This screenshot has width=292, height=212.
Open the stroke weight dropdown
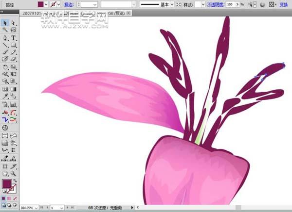click(94, 4)
